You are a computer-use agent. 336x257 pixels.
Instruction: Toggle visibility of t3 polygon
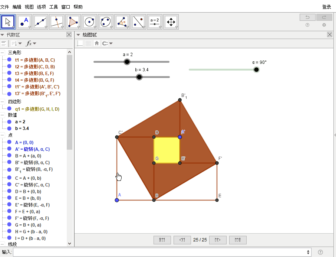[x=9, y=73]
